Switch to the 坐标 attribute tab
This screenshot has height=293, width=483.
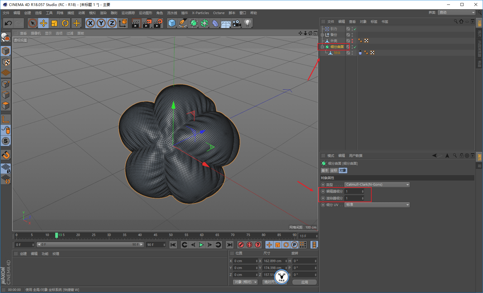coord(334,170)
